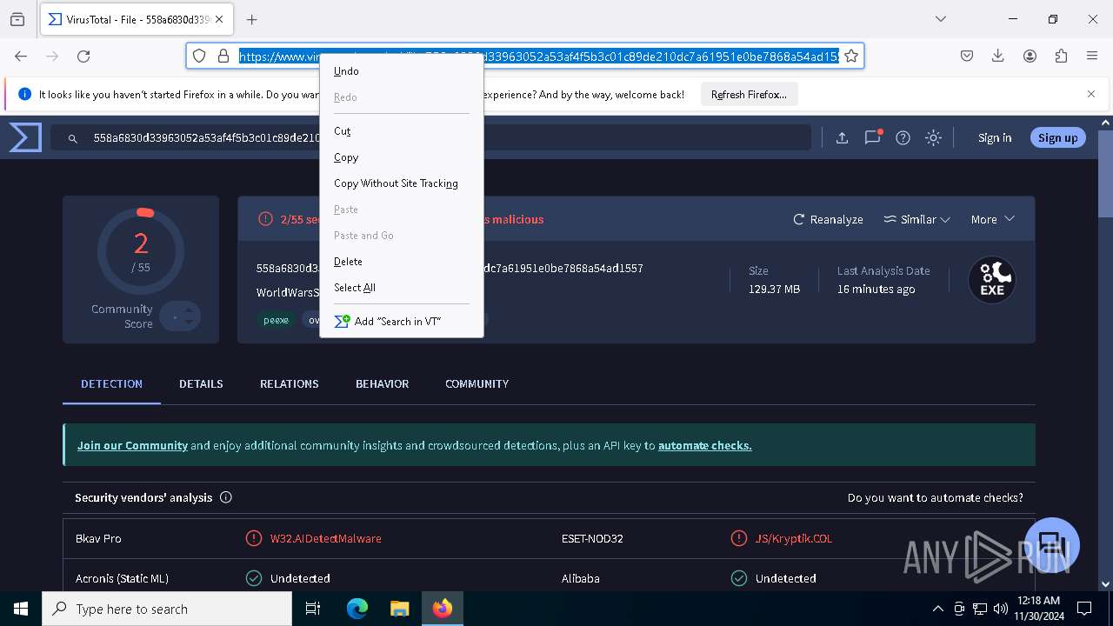Open the Windows Start menu
1113x626 pixels.
tap(21, 609)
